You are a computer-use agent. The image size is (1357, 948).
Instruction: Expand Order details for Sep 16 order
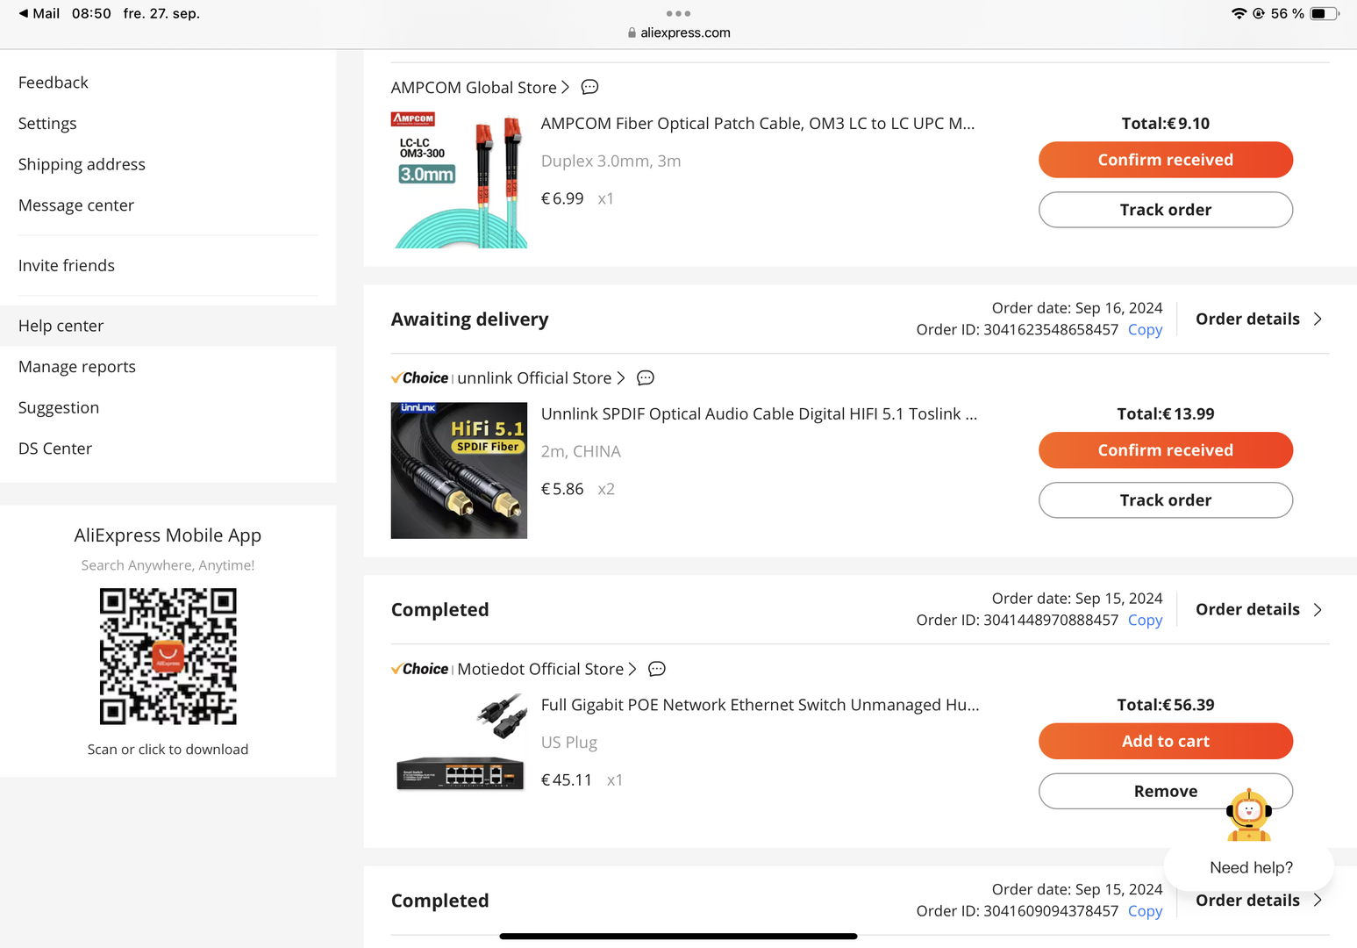[x=1258, y=319]
